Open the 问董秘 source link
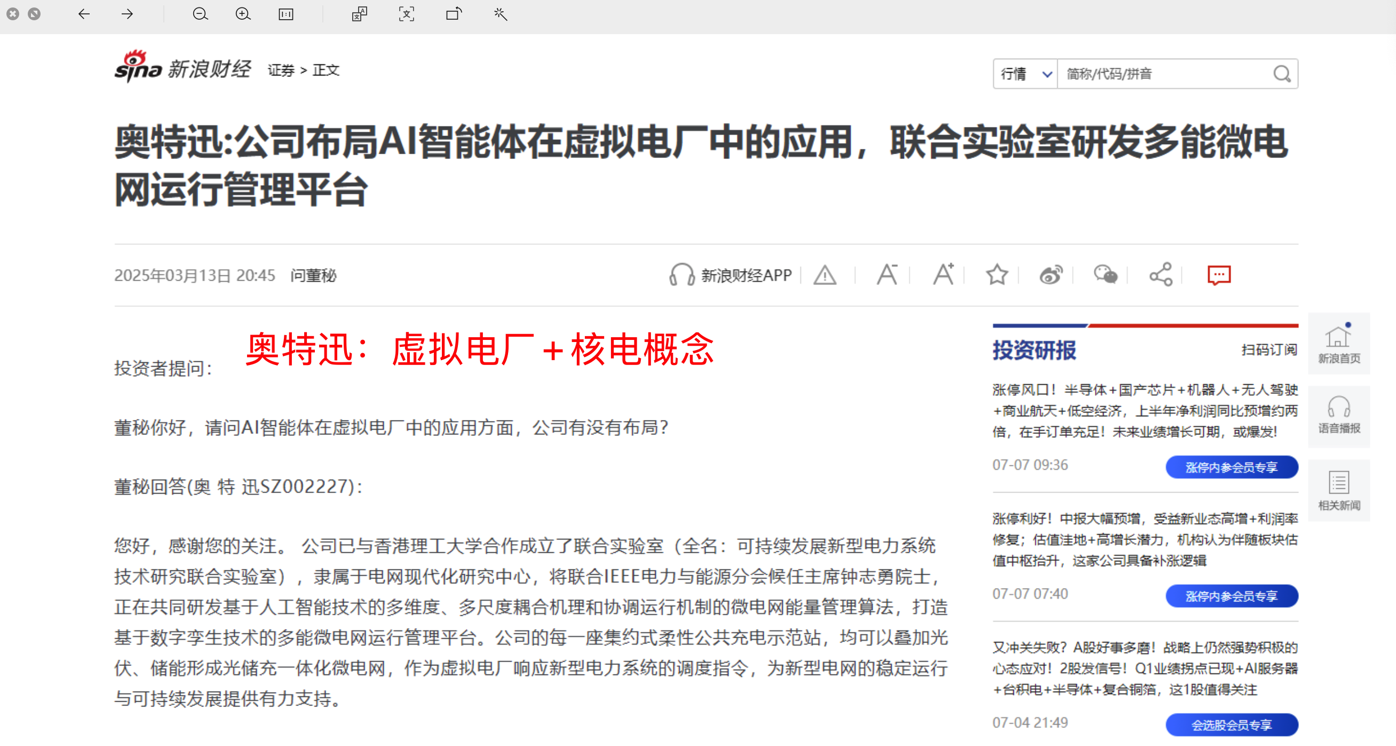Image resolution: width=1396 pixels, height=746 pixels. (313, 275)
